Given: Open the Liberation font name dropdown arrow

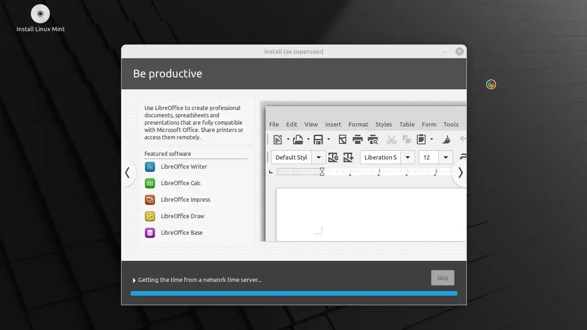Looking at the screenshot, I should pos(408,157).
